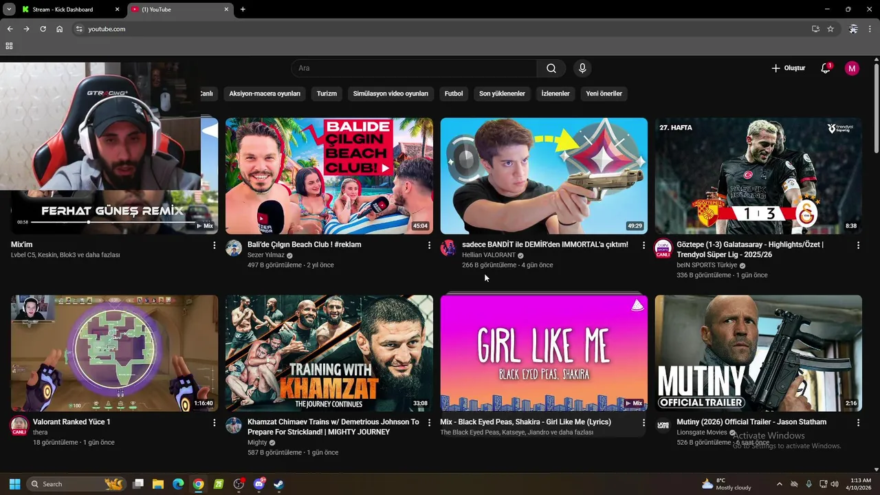Open Chrome profile avatar
Screen dimensions: 880x495
[x=853, y=29]
